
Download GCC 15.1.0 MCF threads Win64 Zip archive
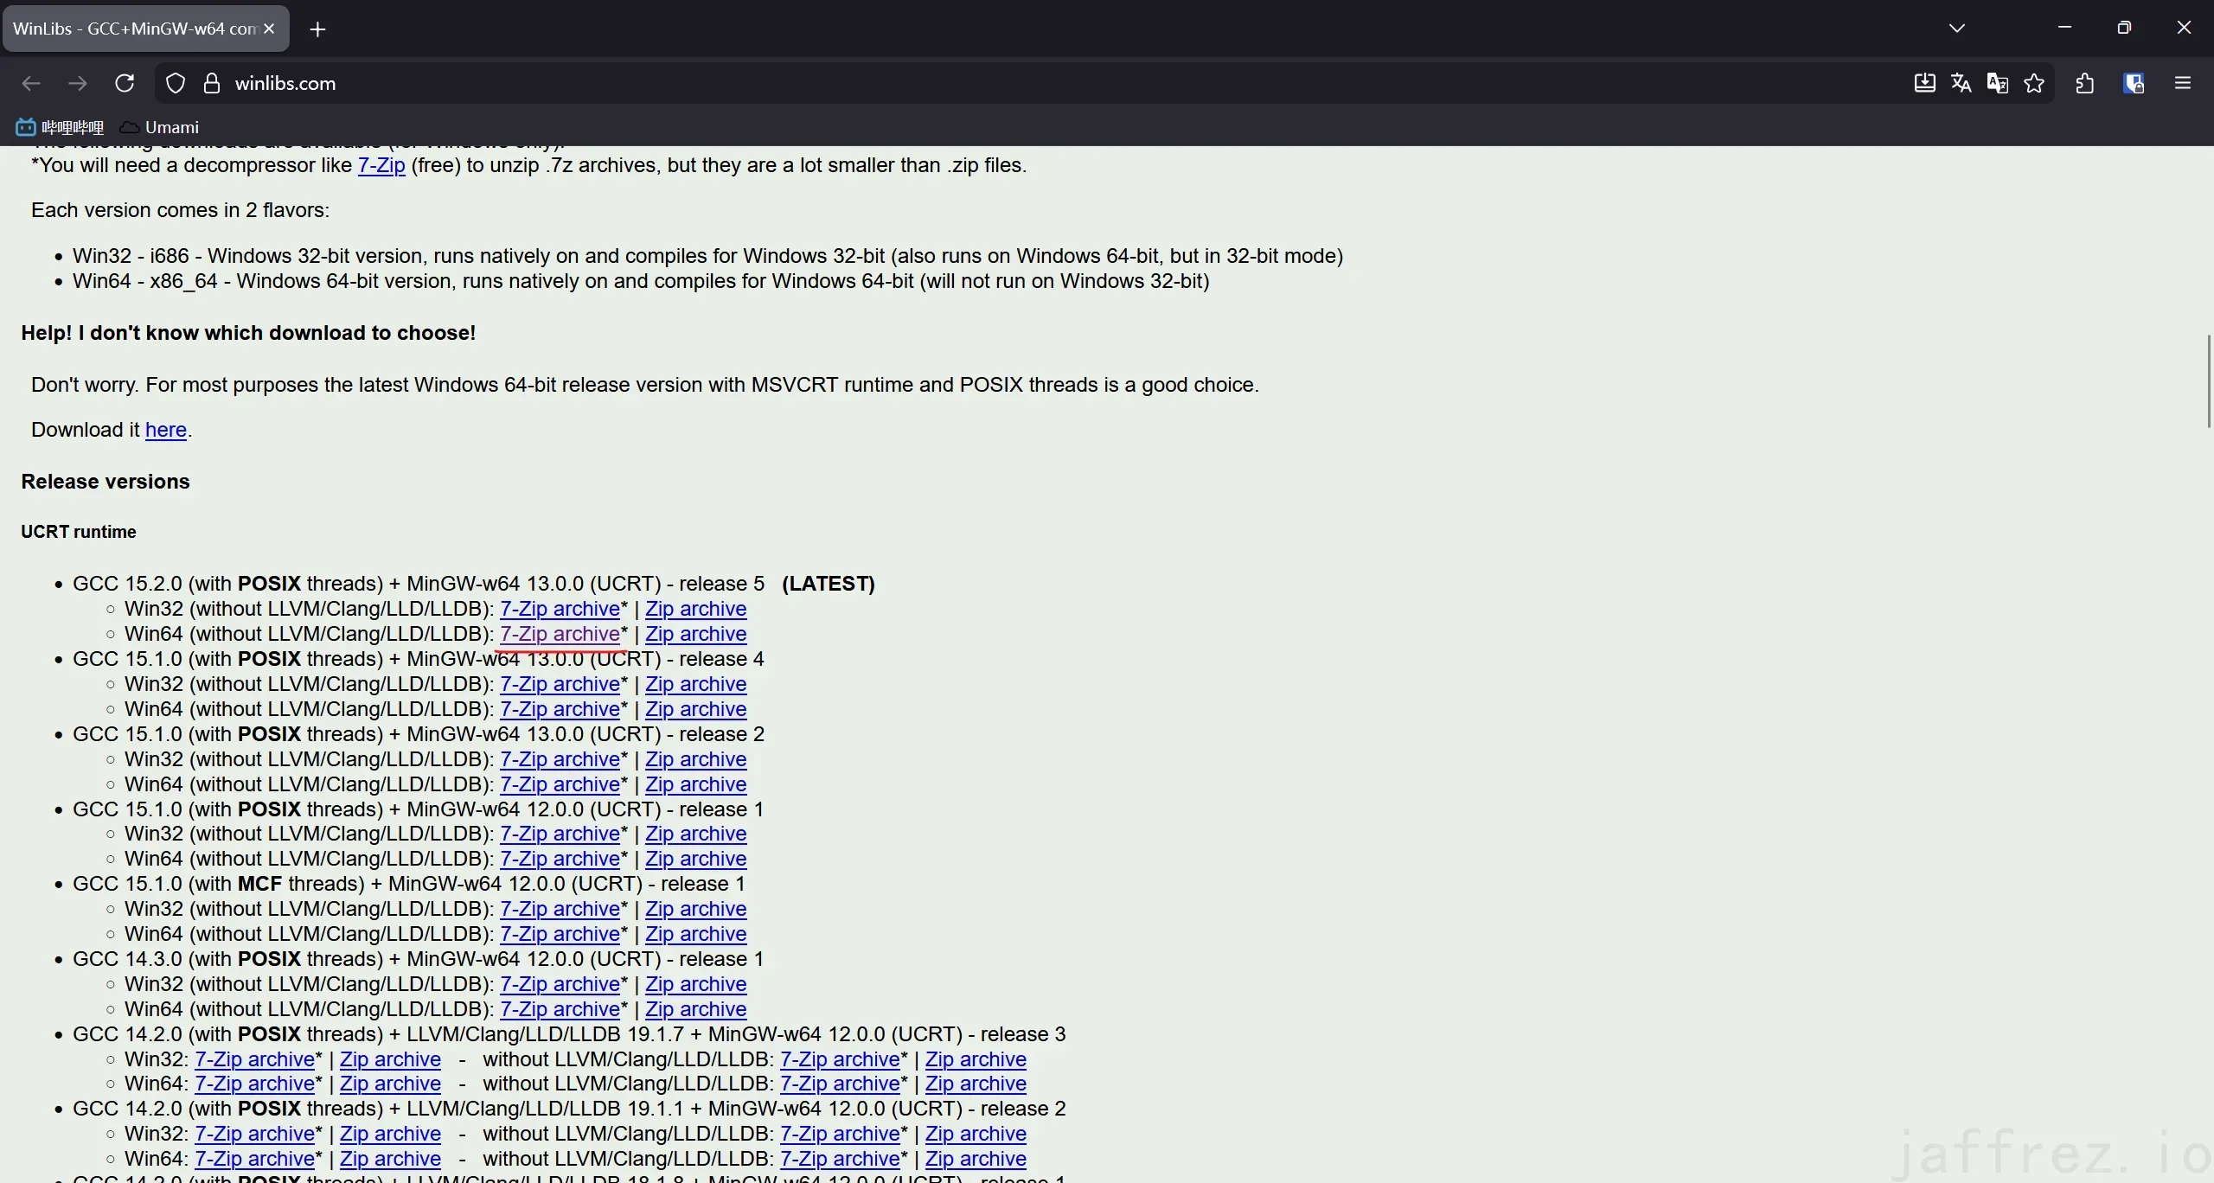coord(695,934)
